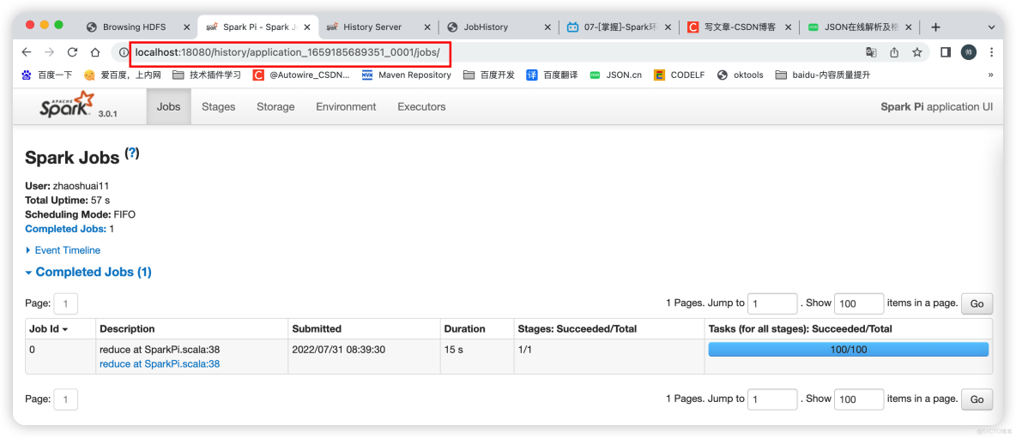Close the History Server tab
The width and height of the screenshot is (1016, 438).
[427, 27]
